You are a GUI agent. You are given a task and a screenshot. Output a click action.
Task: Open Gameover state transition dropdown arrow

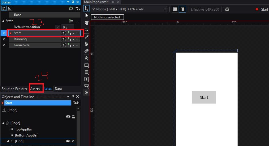click(x=73, y=45)
